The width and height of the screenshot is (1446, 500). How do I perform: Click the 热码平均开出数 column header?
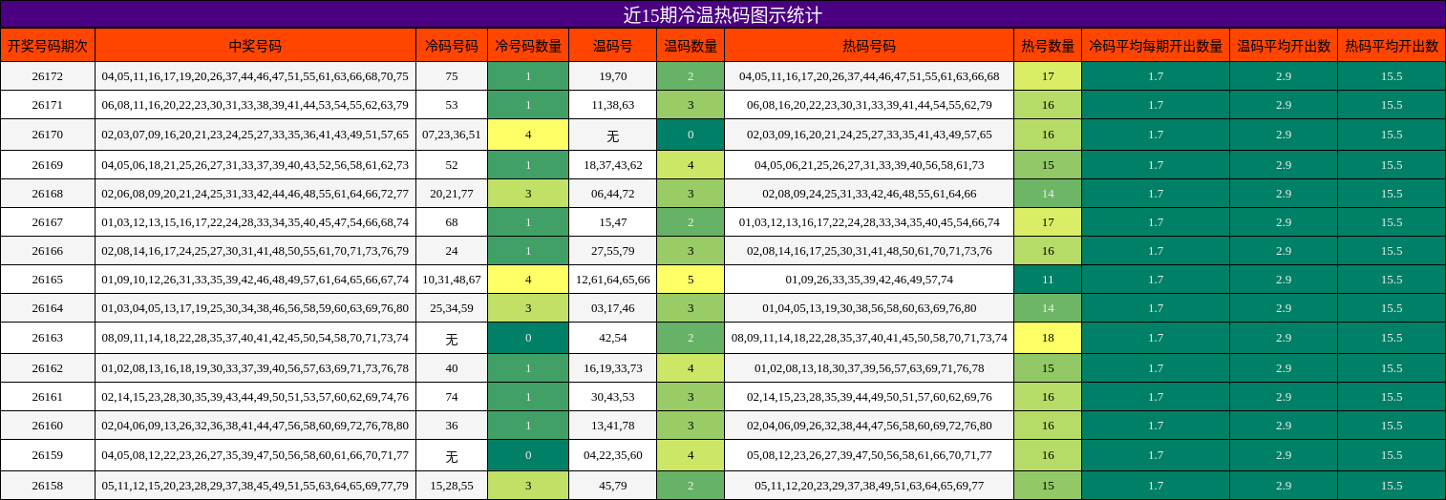click(1392, 45)
